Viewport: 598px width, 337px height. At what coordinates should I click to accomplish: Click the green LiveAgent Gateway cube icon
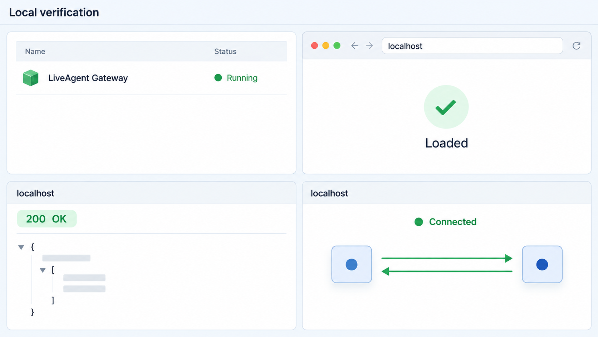click(31, 78)
